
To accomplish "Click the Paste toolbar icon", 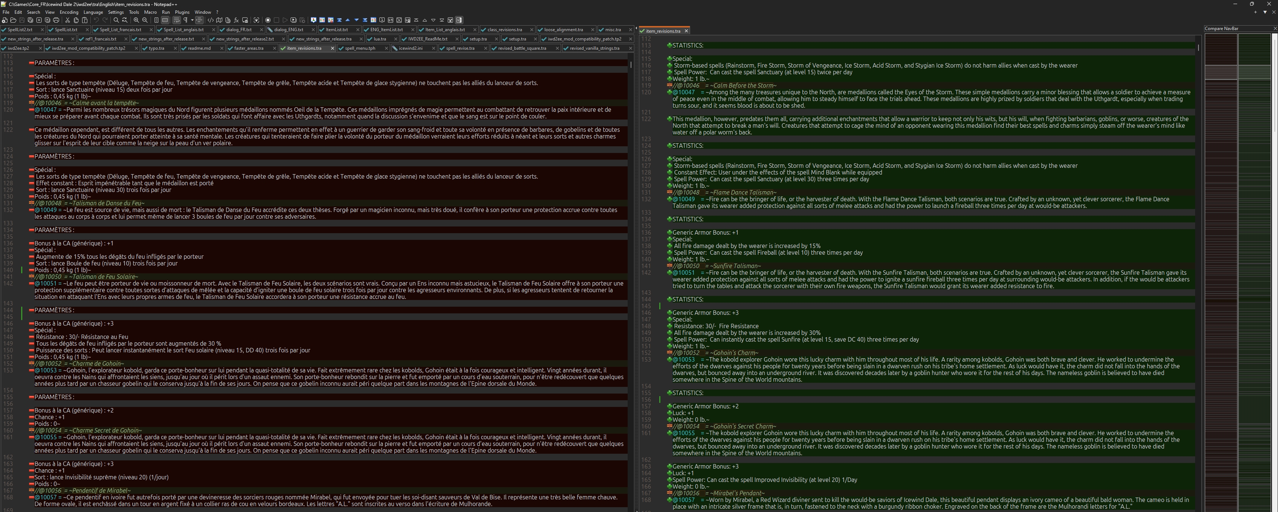I will tap(85, 20).
